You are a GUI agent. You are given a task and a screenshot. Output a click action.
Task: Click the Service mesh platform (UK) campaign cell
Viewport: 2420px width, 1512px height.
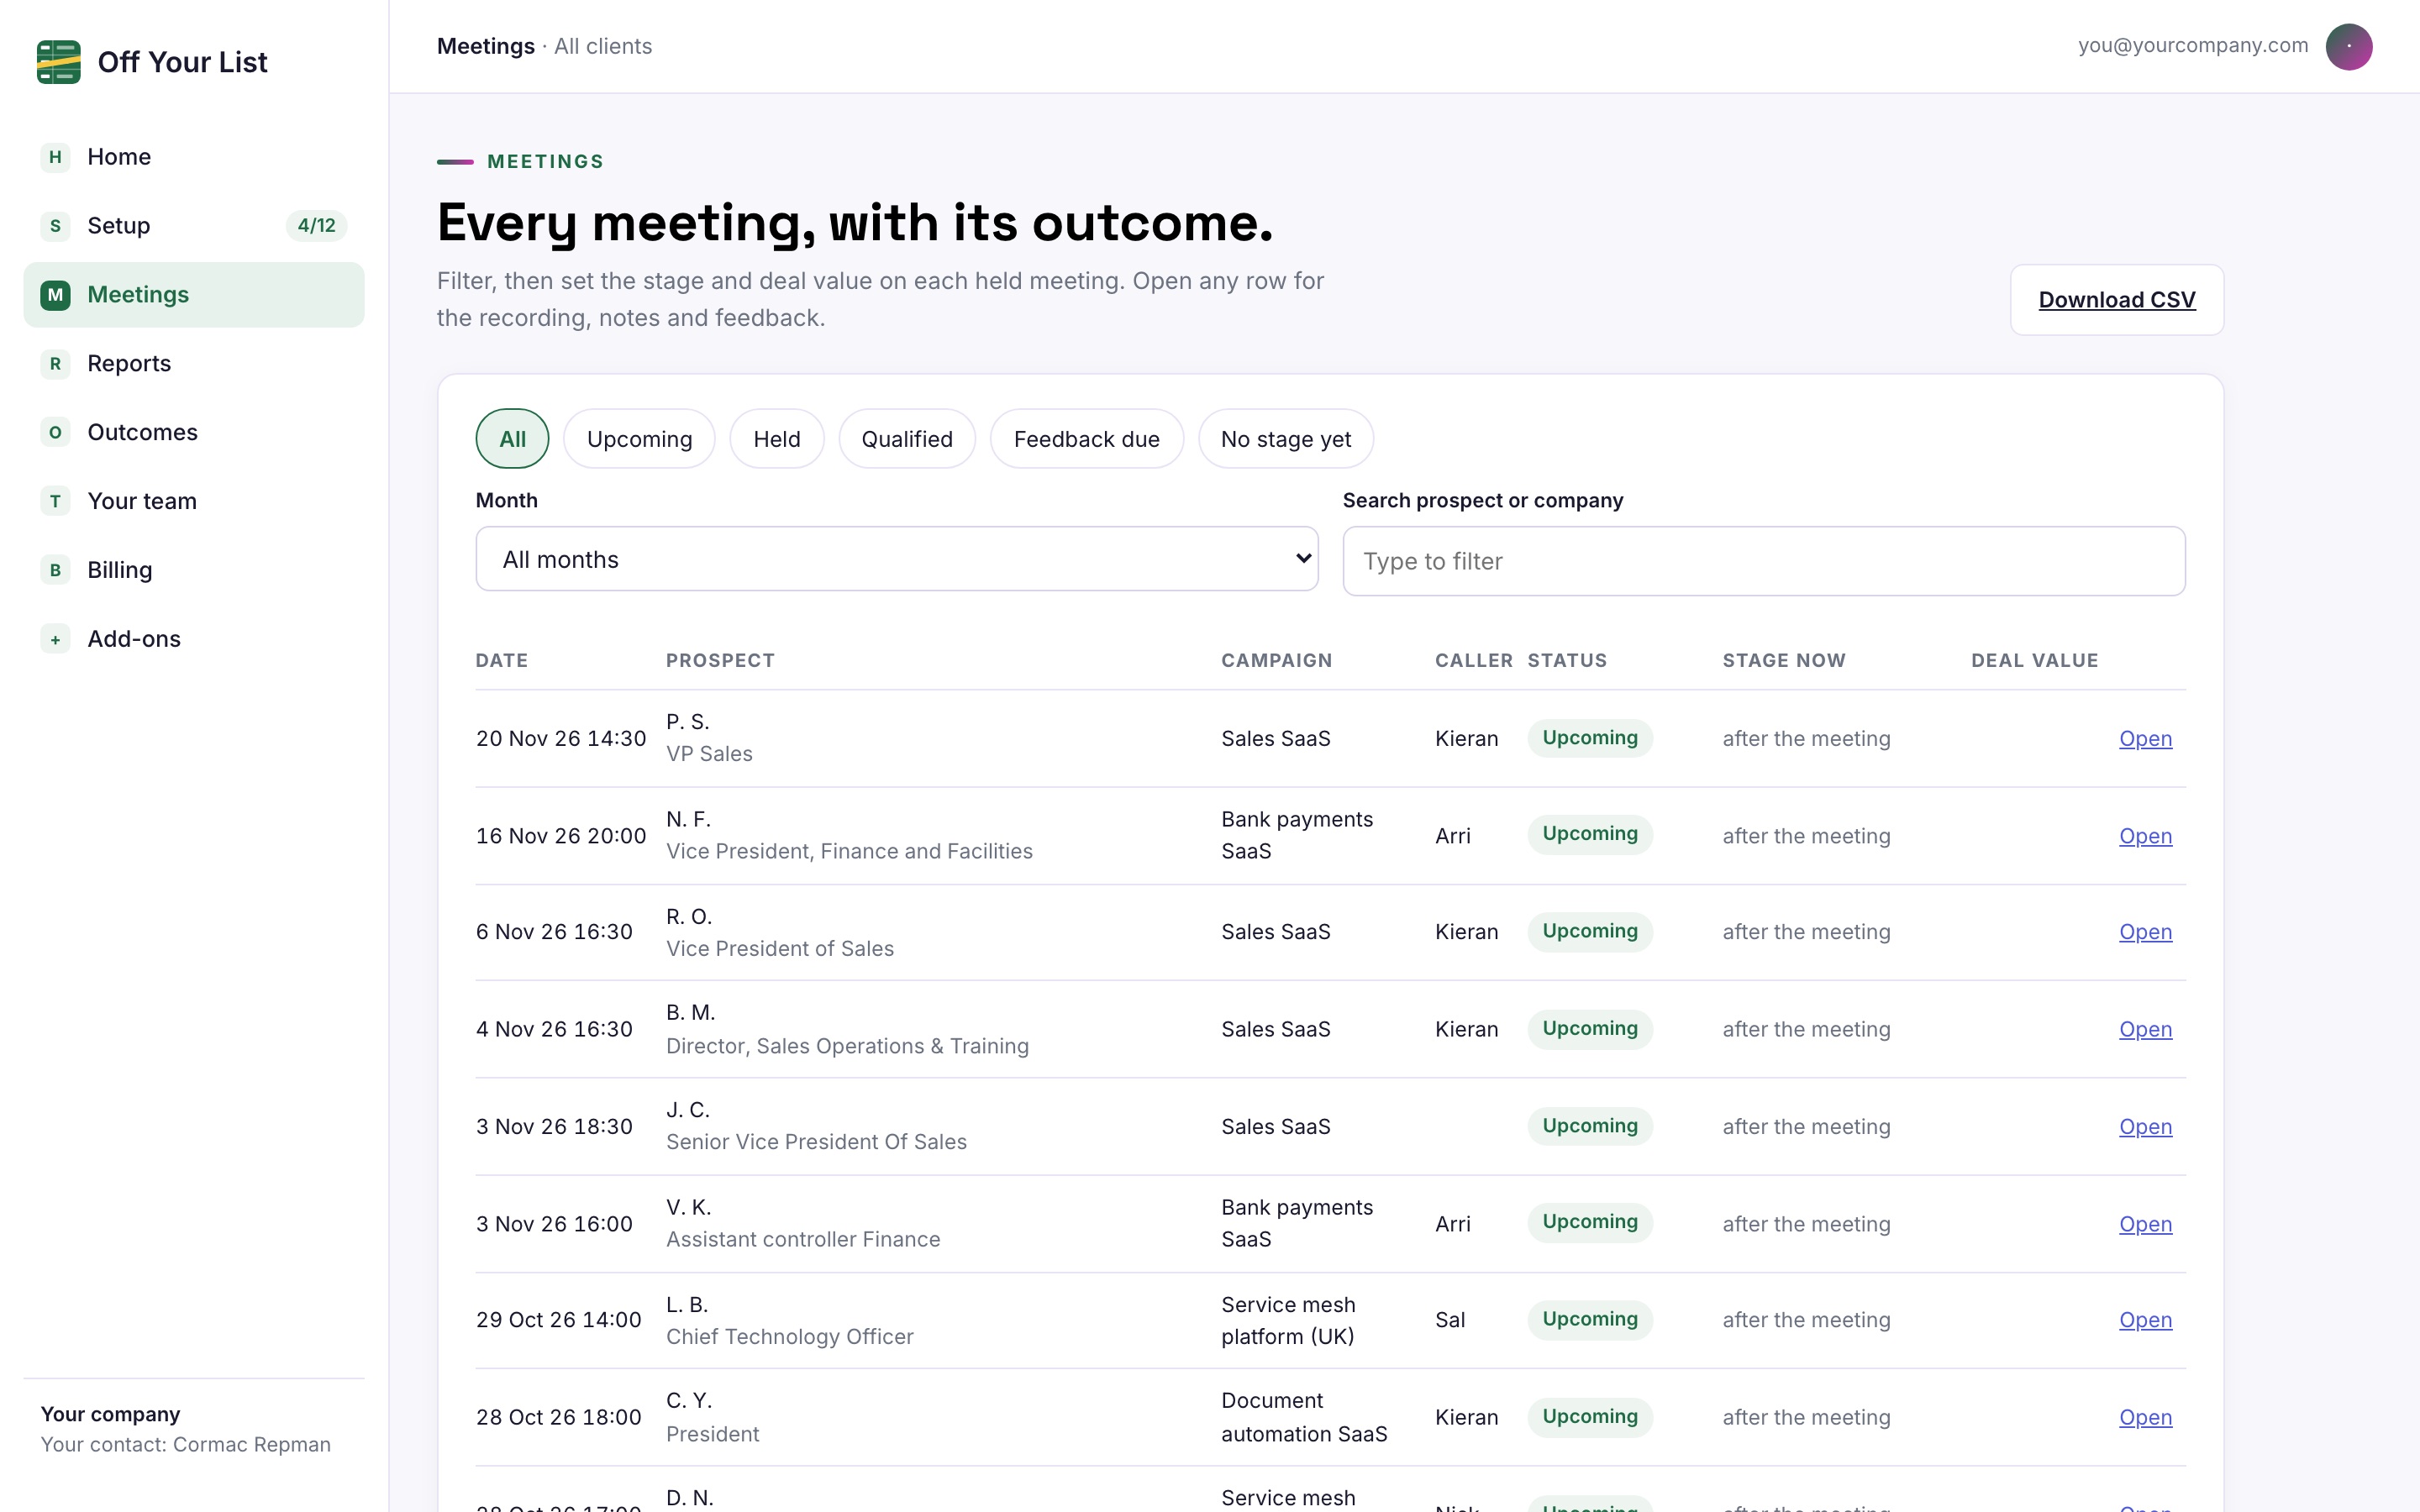tap(1288, 1320)
